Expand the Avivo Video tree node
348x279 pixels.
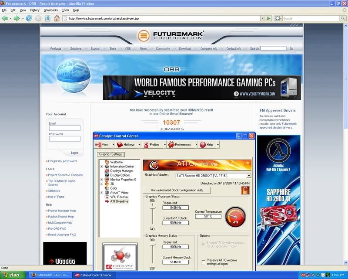pos(102,193)
